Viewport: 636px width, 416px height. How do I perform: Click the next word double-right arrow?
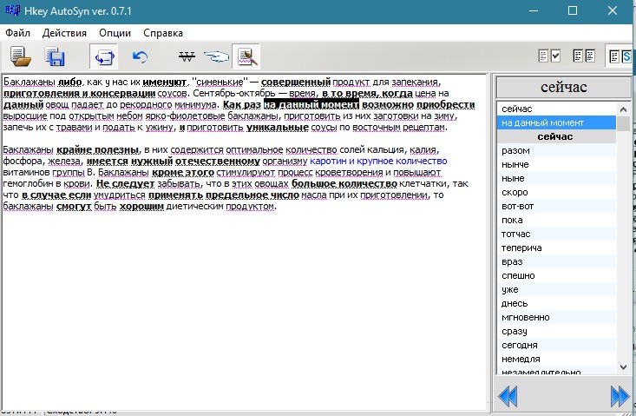(620, 396)
